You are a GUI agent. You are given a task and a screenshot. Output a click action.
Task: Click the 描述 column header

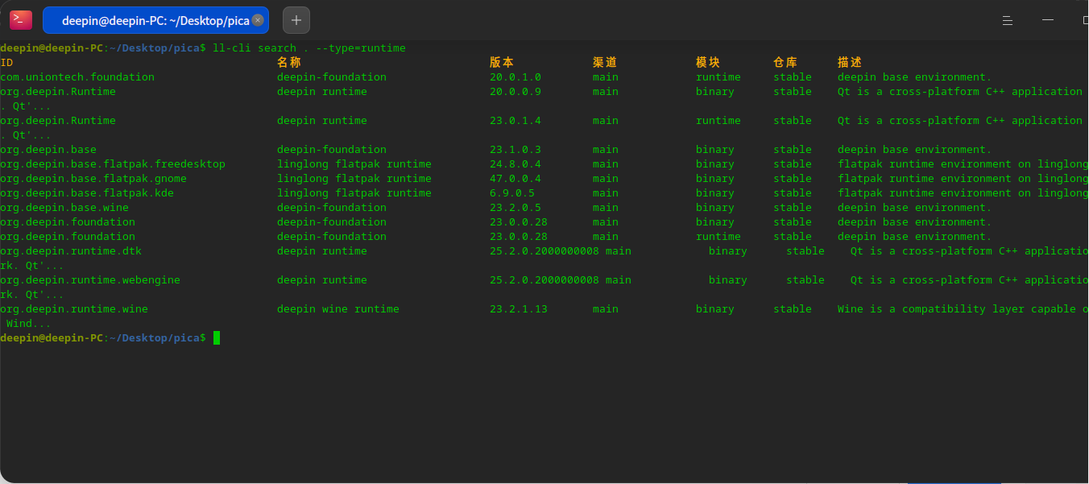point(850,63)
